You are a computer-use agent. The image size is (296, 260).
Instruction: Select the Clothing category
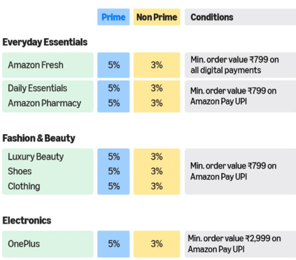click(24, 186)
